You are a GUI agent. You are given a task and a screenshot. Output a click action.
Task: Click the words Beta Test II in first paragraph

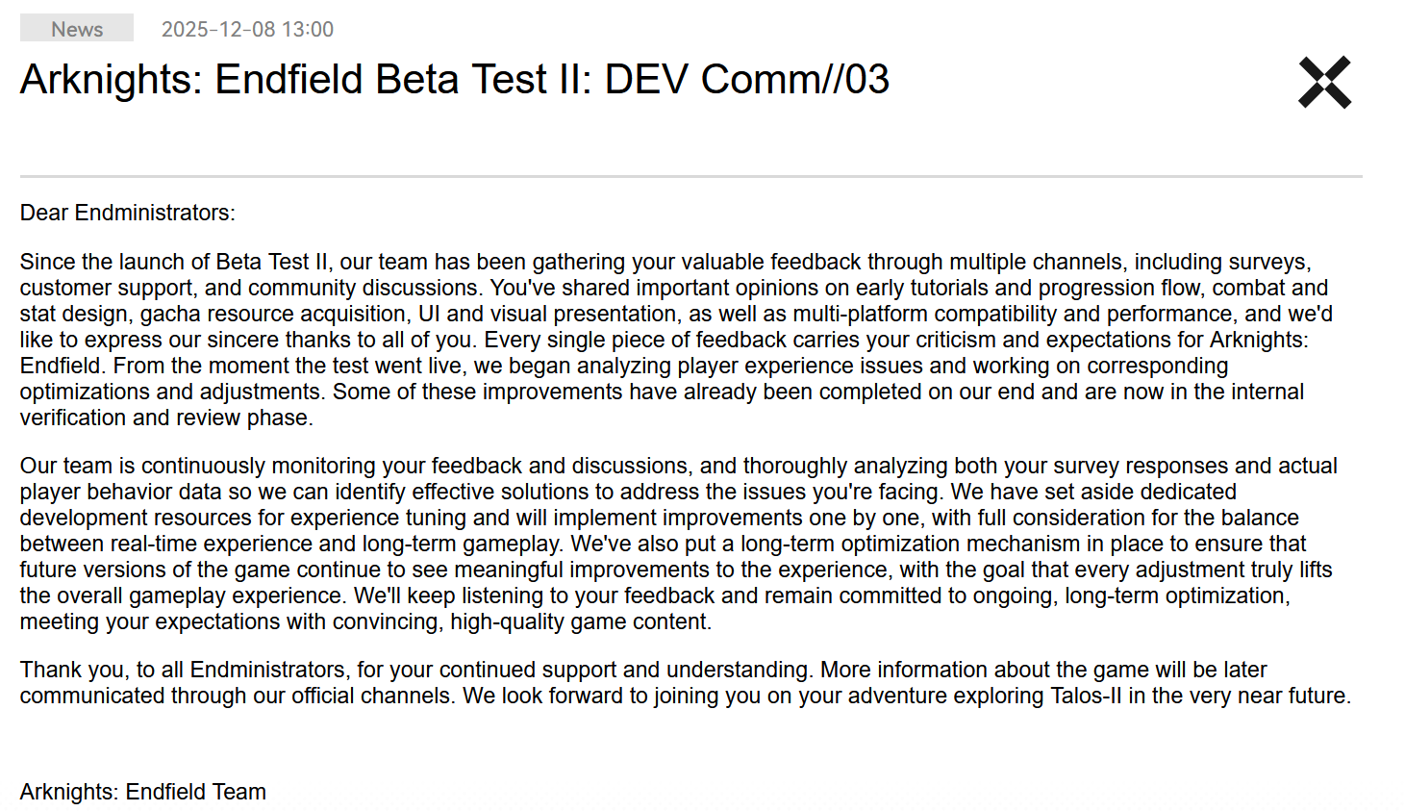tap(272, 262)
